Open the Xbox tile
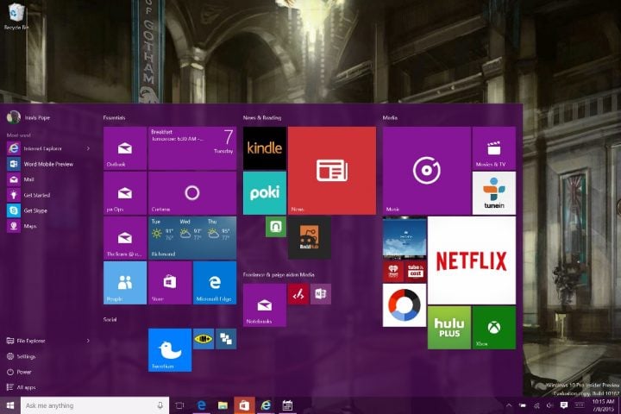Image resolution: width=621 pixels, height=414 pixels. (494, 328)
